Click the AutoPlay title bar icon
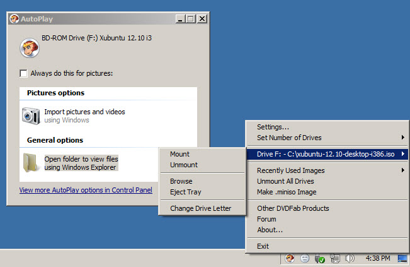 [14, 19]
